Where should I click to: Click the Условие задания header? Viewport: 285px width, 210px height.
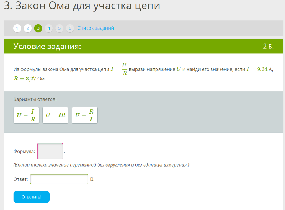coord(47,46)
